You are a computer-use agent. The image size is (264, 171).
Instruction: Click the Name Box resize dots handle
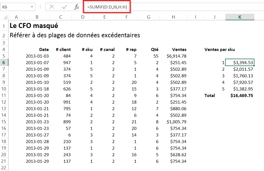coord(40,7)
